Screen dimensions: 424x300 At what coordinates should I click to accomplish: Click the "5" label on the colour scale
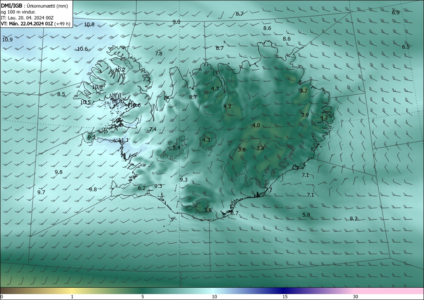pyautogui.click(x=142, y=297)
